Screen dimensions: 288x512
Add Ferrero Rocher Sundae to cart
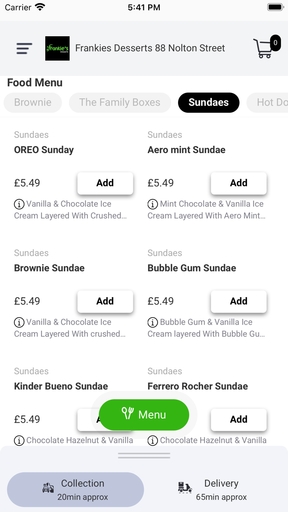239,419
